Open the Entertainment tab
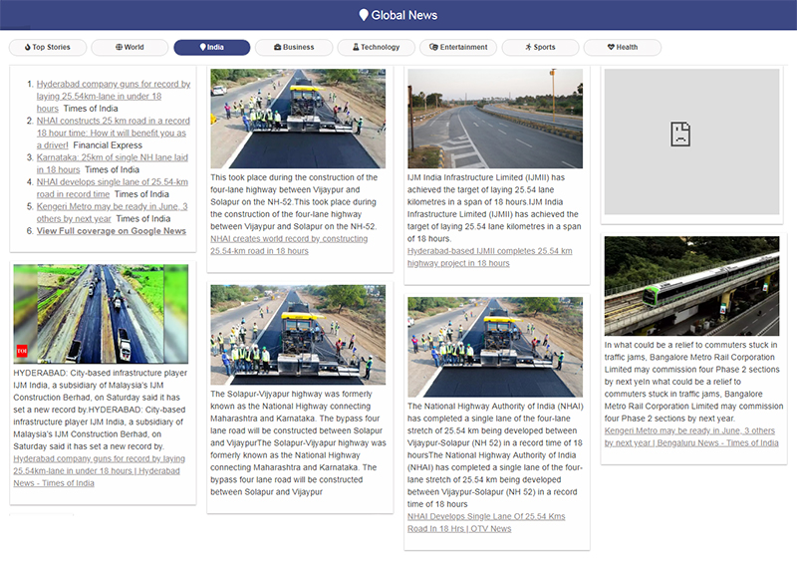The image size is (797, 563). click(x=458, y=47)
